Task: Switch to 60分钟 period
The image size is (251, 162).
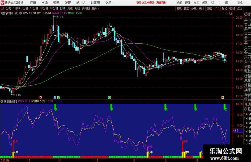Action: (x=54, y=8)
